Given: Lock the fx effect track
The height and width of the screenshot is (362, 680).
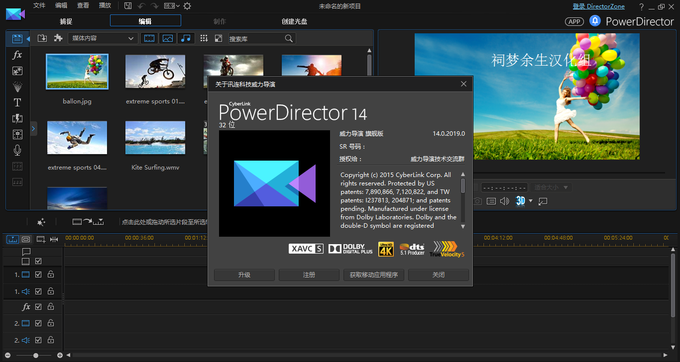Looking at the screenshot, I should pos(51,307).
